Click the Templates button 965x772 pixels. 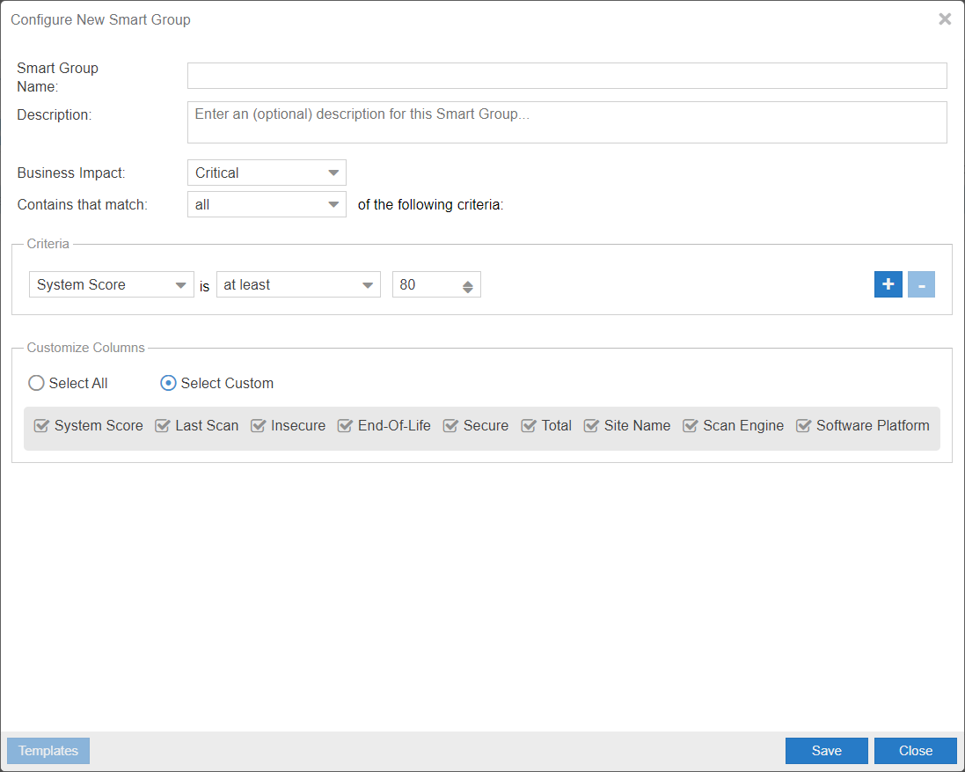click(x=48, y=751)
